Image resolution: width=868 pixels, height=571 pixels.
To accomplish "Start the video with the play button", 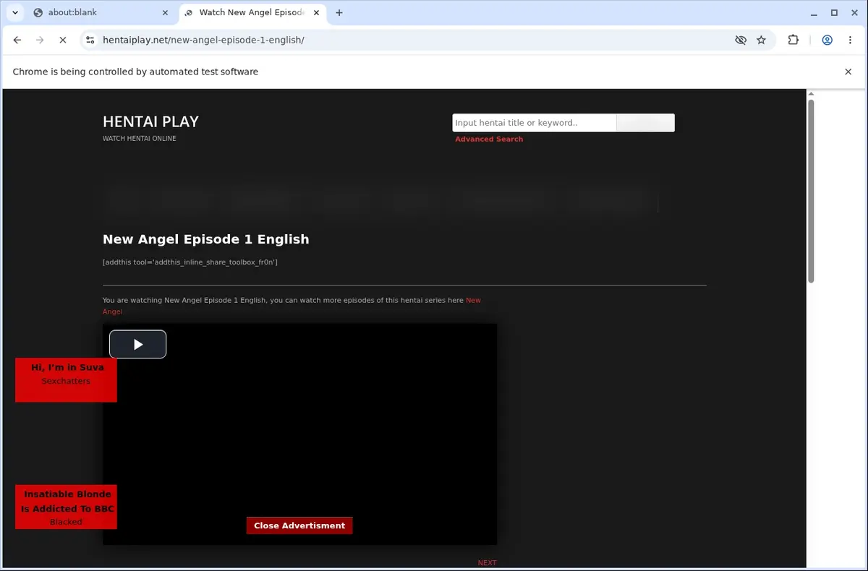I will tap(137, 344).
